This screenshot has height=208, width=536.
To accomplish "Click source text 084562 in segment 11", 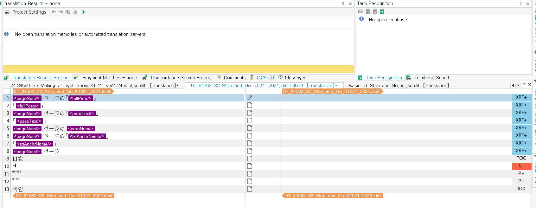I will (x=16, y=172).
